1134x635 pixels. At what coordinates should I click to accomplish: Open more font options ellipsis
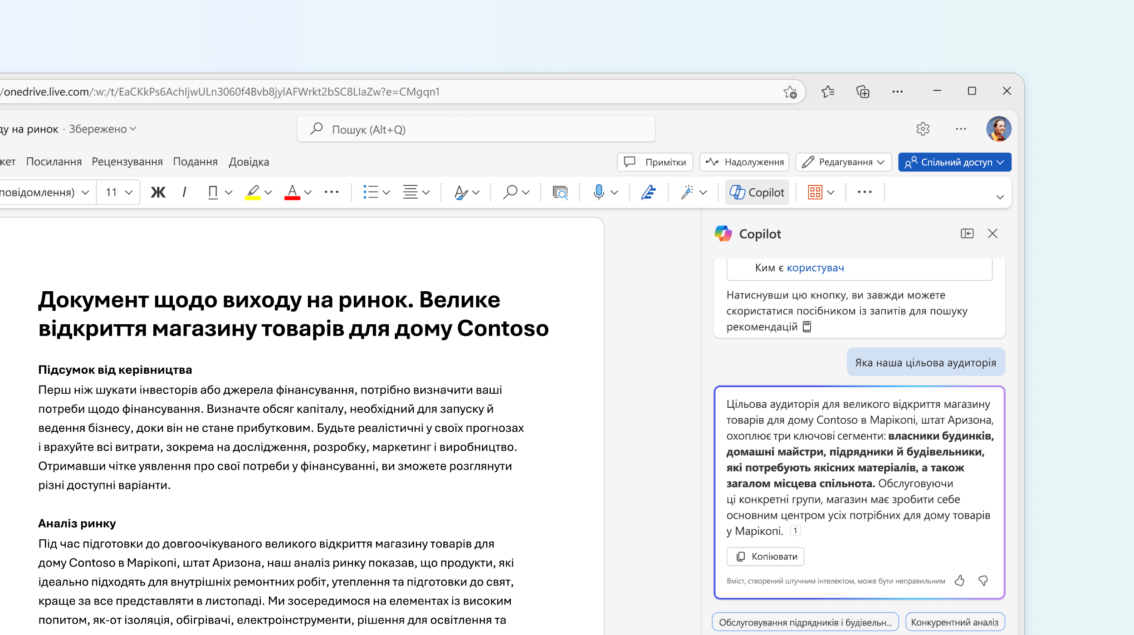[332, 192]
